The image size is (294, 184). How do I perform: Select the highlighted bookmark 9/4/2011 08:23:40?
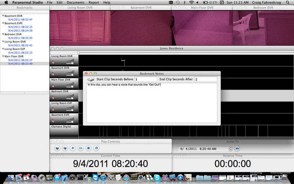(x=20, y=64)
